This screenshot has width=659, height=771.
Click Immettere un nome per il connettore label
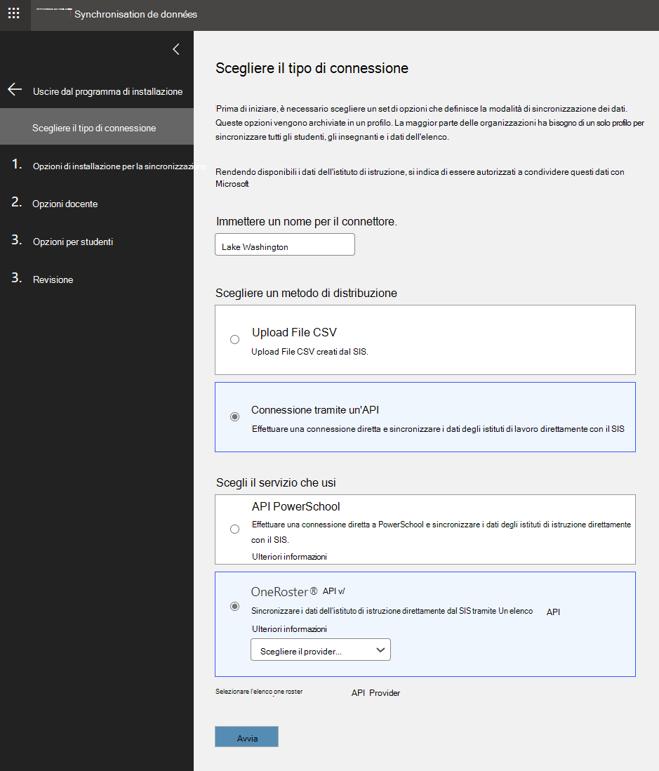[307, 222]
